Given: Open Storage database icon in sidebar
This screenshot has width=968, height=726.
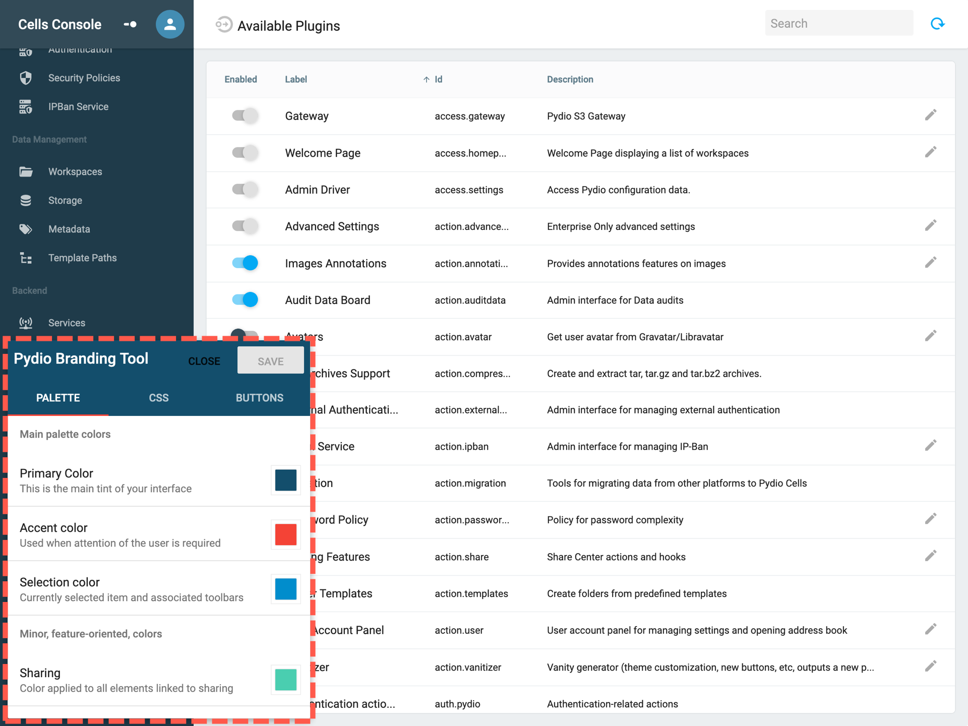Looking at the screenshot, I should click(x=26, y=200).
